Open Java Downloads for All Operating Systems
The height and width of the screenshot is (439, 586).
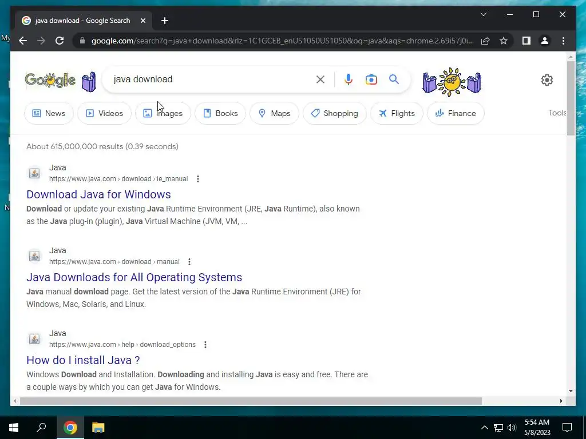tap(134, 277)
